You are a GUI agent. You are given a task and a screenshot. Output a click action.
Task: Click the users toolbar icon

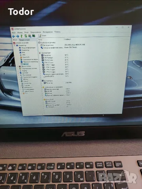(x=30, y=36)
